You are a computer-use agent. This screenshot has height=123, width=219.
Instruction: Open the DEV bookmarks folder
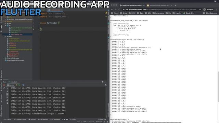click(148, 13)
